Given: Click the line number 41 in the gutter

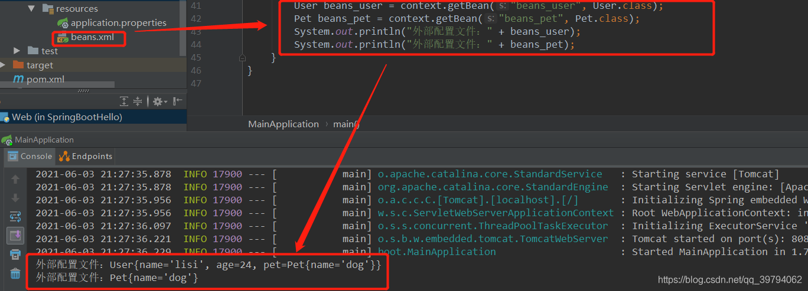Looking at the screenshot, I should 195,5.
